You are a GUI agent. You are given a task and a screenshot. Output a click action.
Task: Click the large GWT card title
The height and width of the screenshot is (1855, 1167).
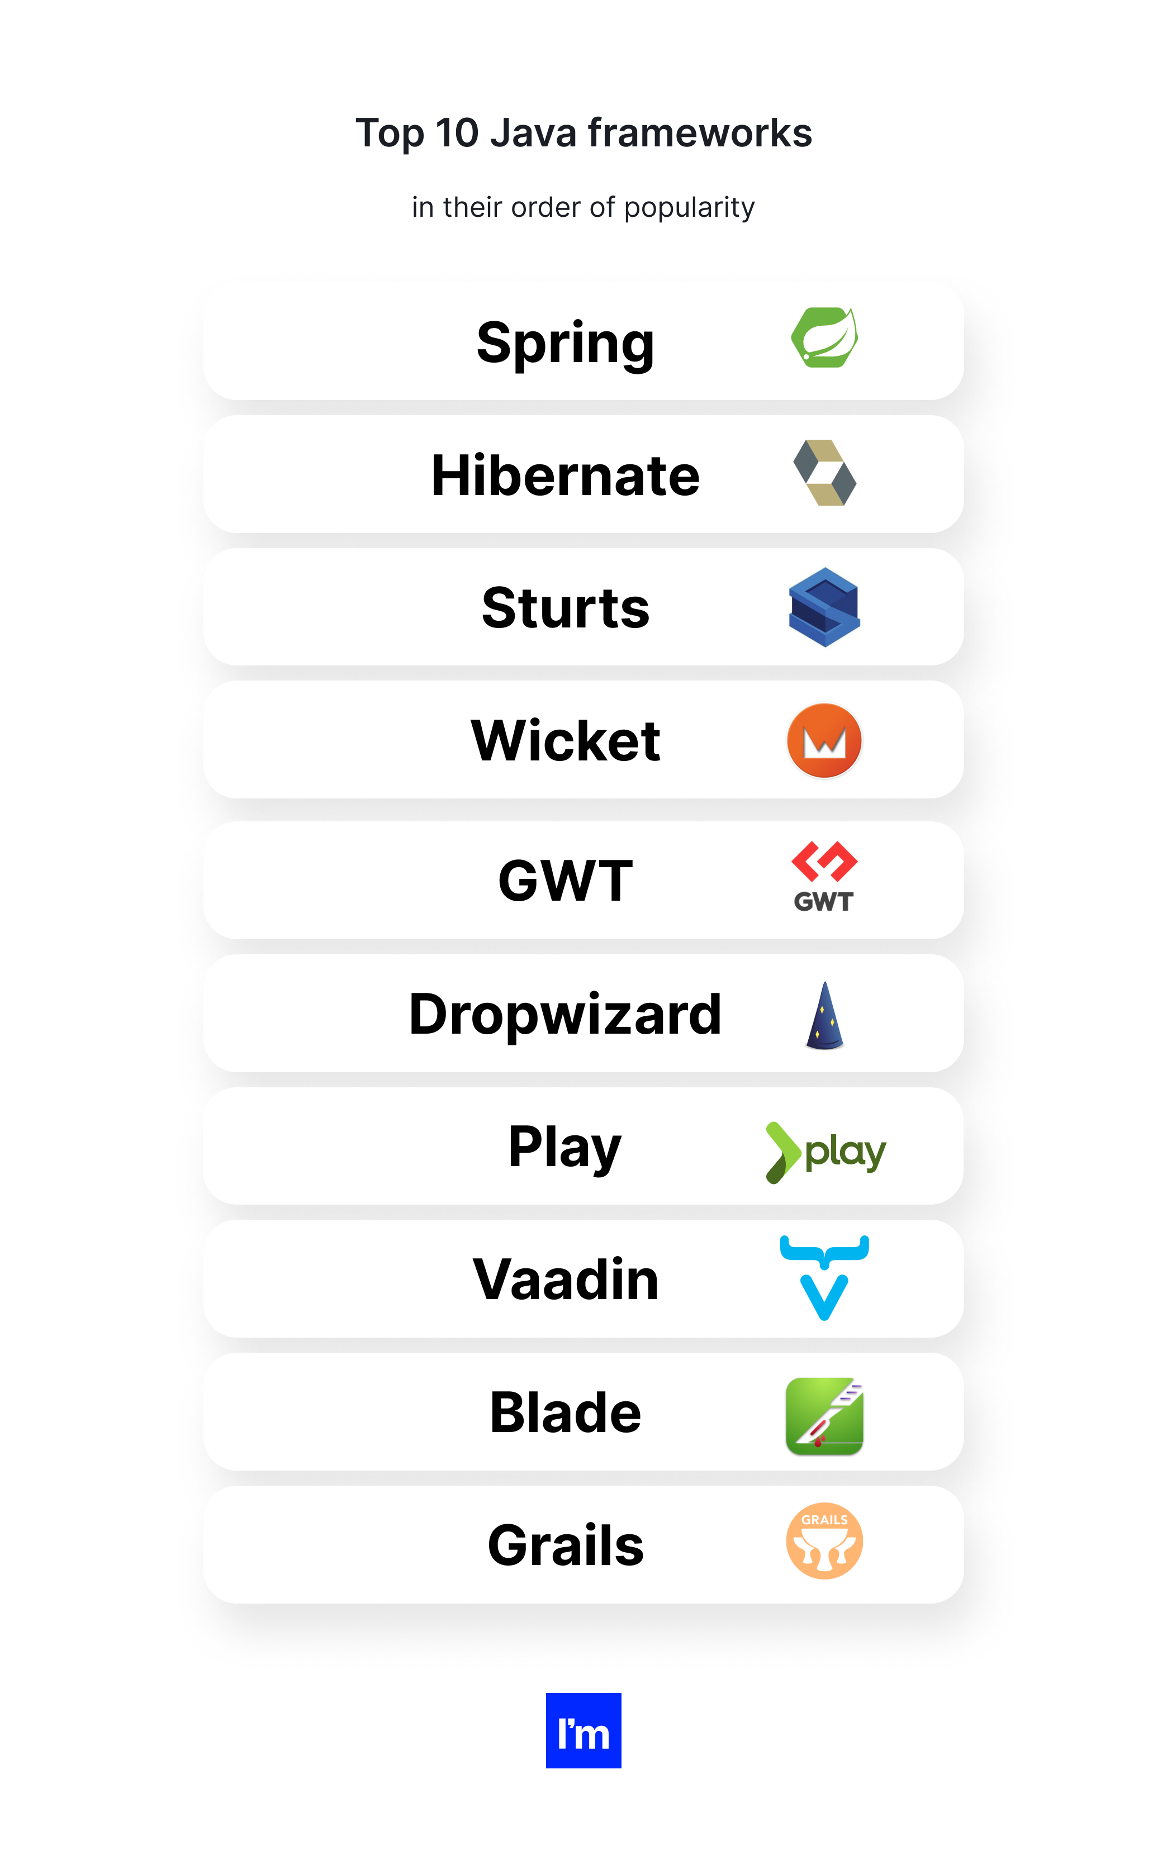[565, 881]
